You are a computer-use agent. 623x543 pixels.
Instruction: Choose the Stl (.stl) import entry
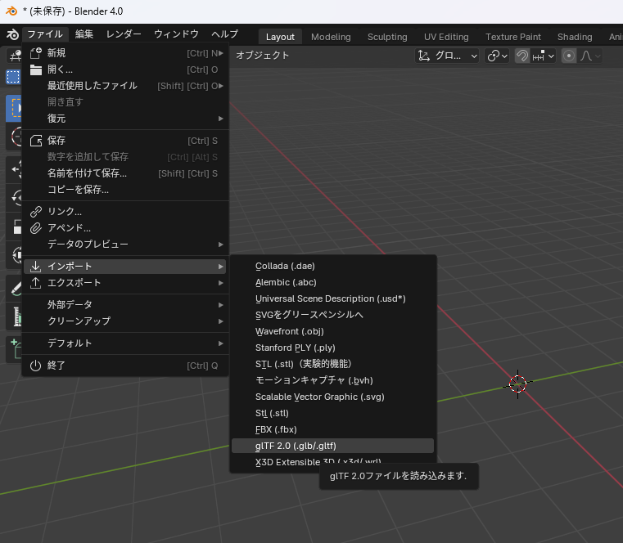(x=332, y=413)
